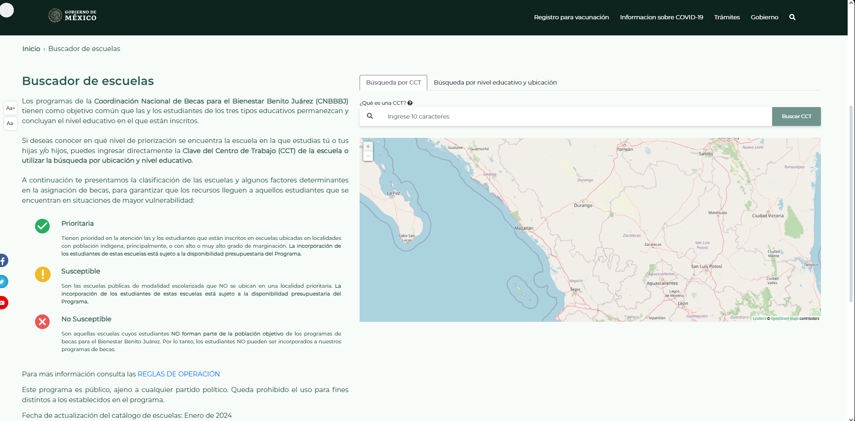855x421 pixels.
Task: Open the Trámites menu item
Action: 727,17
